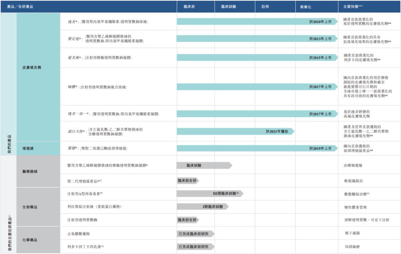Click 臨床前在研 arrow for 注射用透明質酸酶
The width and height of the screenshot is (401, 254).
tap(188, 220)
